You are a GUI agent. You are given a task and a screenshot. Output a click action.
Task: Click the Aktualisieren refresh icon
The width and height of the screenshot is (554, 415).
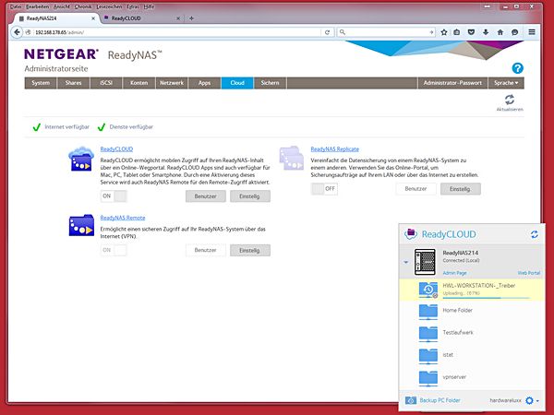pyautogui.click(x=510, y=100)
